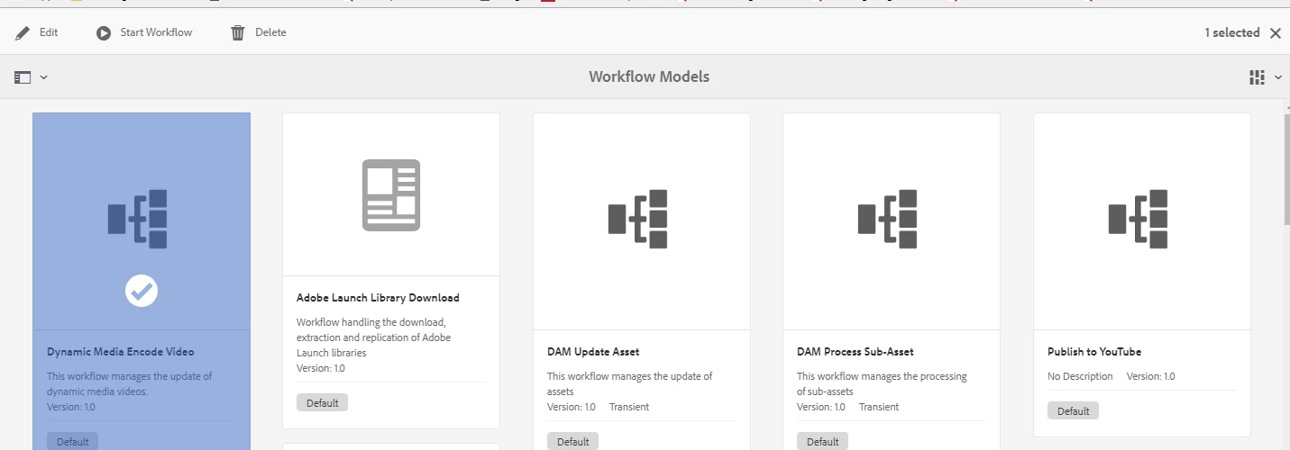Select the Publish to YouTube title
The height and width of the screenshot is (450, 1290).
[x=1094, y=352]
